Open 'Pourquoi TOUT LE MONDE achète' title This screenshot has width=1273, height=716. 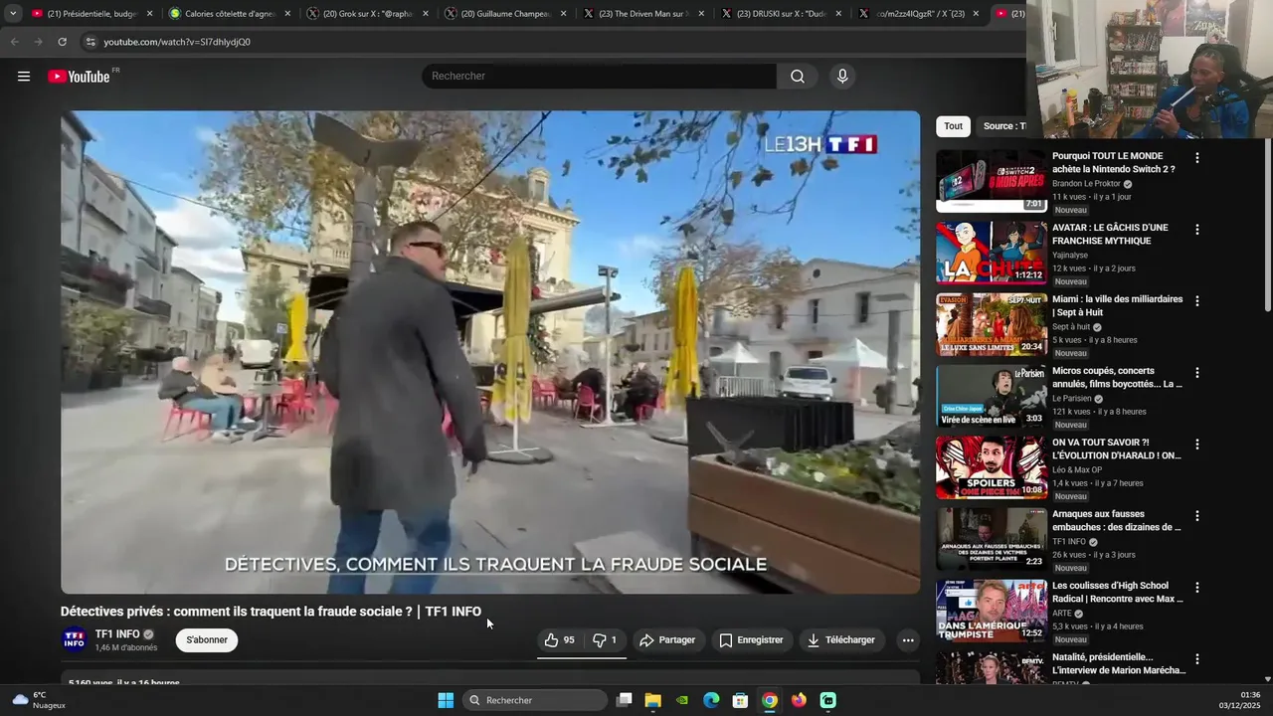point(1114,163)
